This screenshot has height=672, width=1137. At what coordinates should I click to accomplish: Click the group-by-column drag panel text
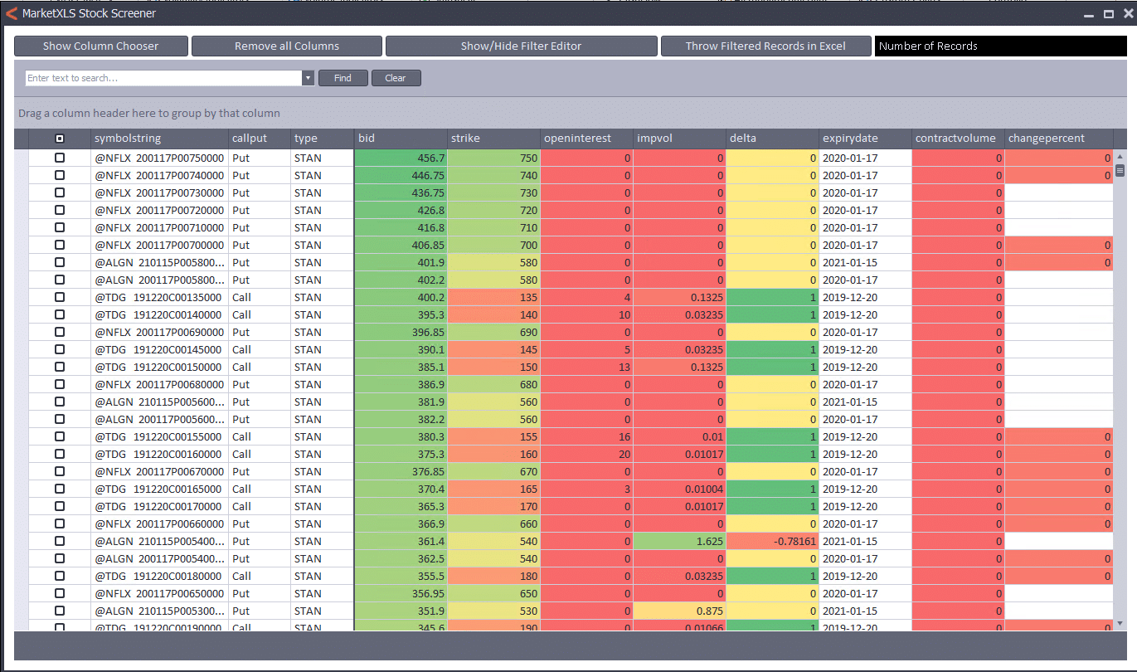[x=149, y=113]
